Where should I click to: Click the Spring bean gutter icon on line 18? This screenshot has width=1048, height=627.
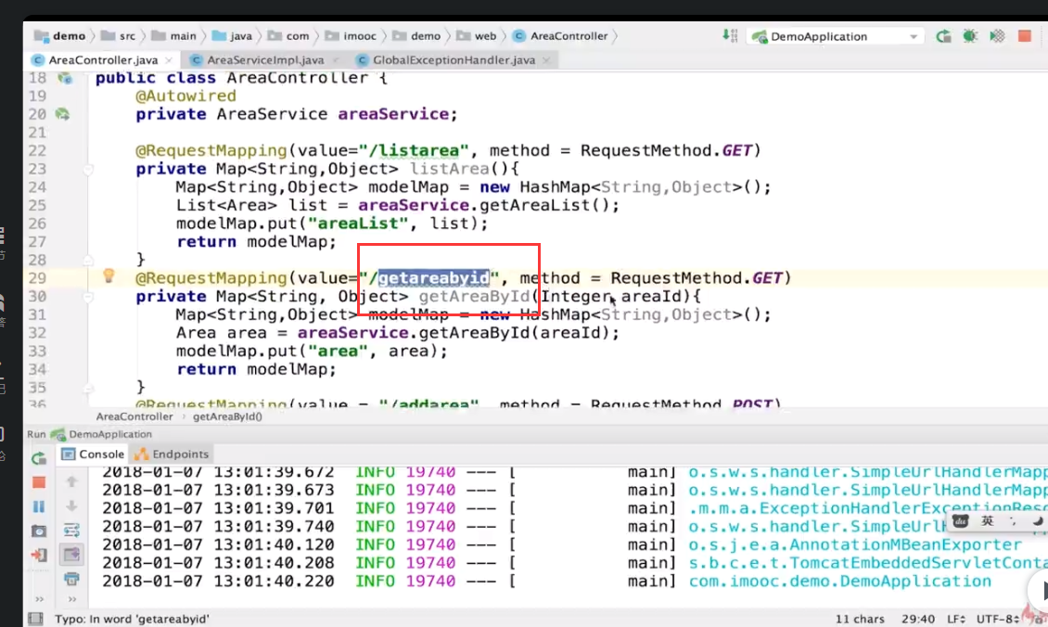tap(65, 78)
